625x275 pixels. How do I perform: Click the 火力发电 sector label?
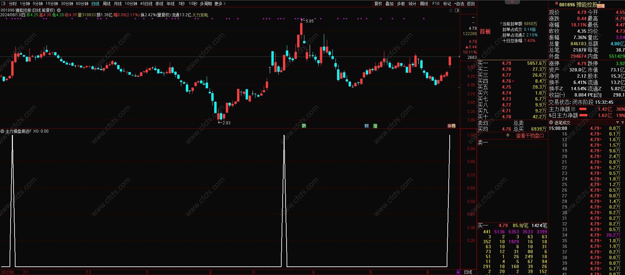(x=200, y=15)
